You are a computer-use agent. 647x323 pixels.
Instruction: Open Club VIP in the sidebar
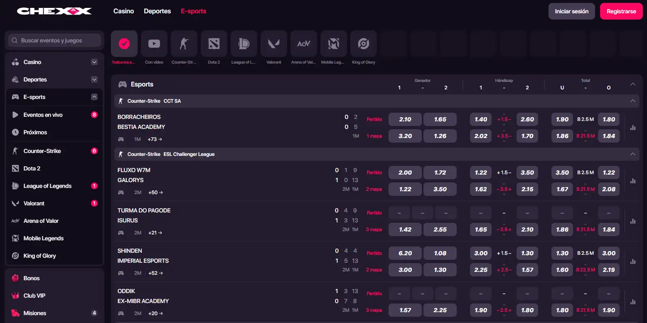point(54,296)
